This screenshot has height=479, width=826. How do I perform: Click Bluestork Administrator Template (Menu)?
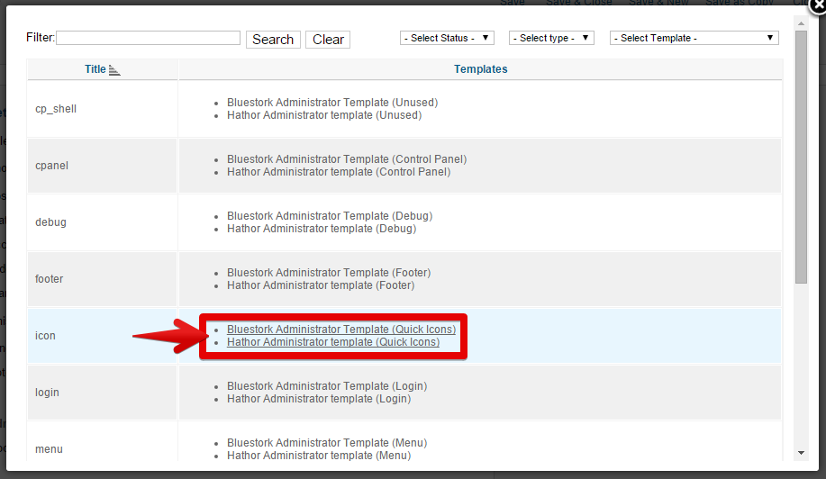point(327,443)
